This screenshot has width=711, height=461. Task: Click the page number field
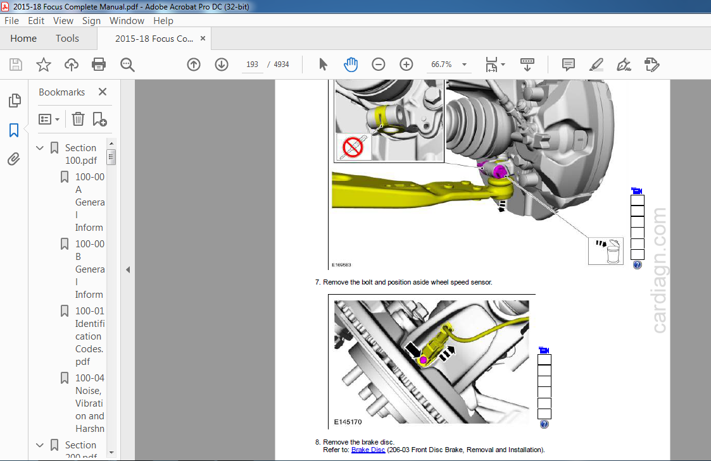(252, 65)
